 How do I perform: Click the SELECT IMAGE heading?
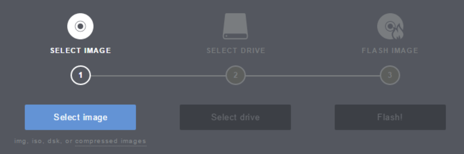tap(81, 51)
